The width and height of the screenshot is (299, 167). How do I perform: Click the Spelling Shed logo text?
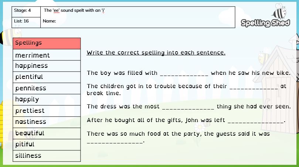[x=265, y=23]
